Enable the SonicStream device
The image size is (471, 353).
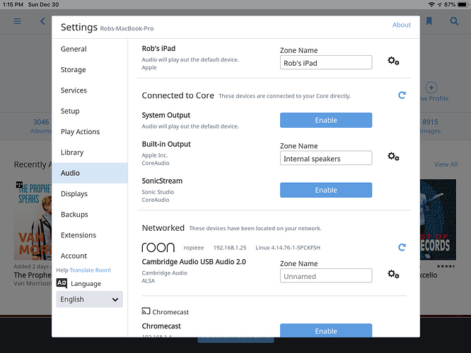(x=326, y=190)
